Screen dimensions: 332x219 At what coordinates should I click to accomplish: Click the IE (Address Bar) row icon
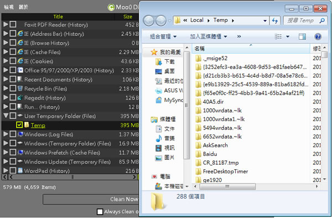point(20,34)
